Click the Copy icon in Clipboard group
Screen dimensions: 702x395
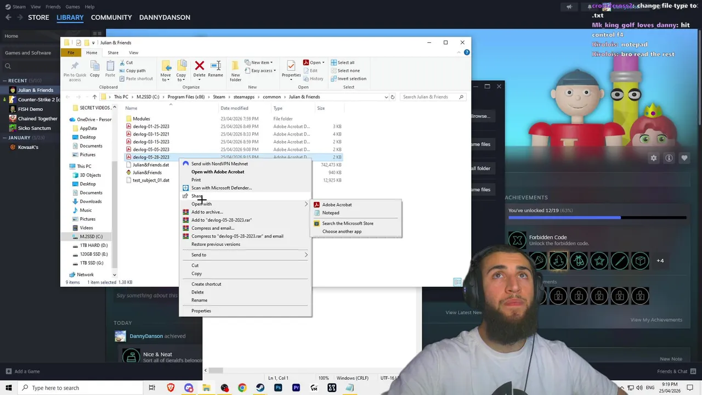(94, 66)
